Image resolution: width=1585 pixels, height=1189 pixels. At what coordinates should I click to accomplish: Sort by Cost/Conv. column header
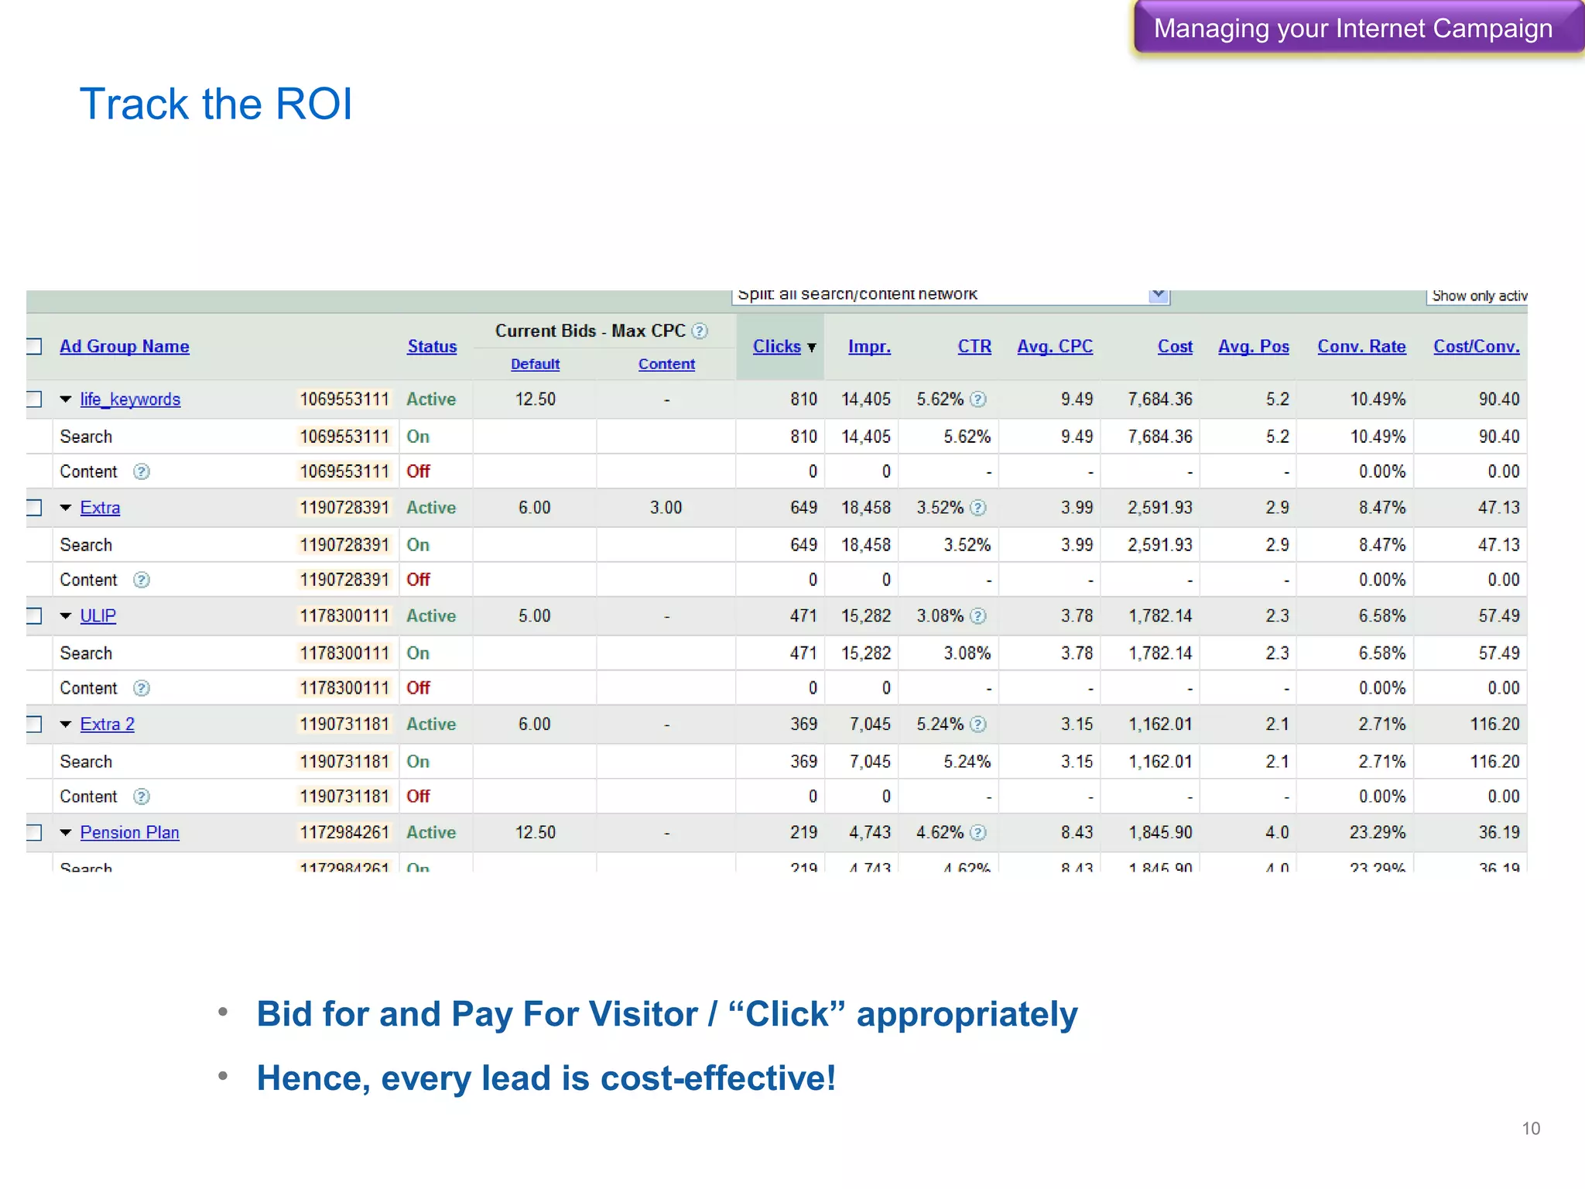[x=1477, y=347]
